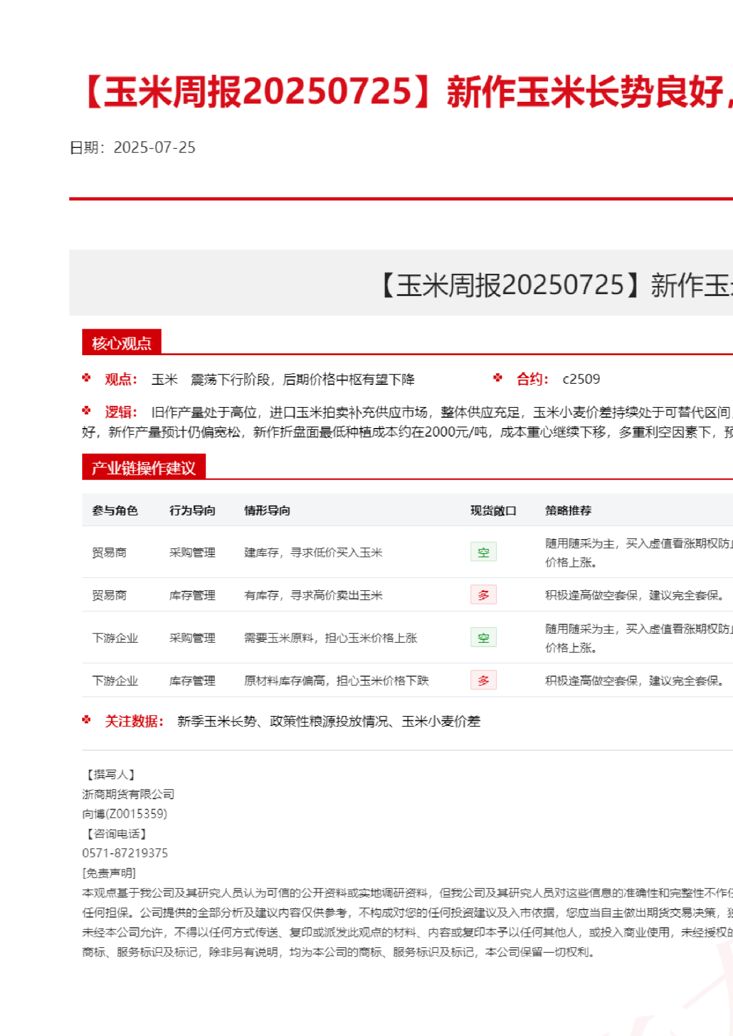Screen dimensions: 733x1036
Task: Click the green 空 badge in 下游企业 采购管理 row
Action: (x=483, y=637)
